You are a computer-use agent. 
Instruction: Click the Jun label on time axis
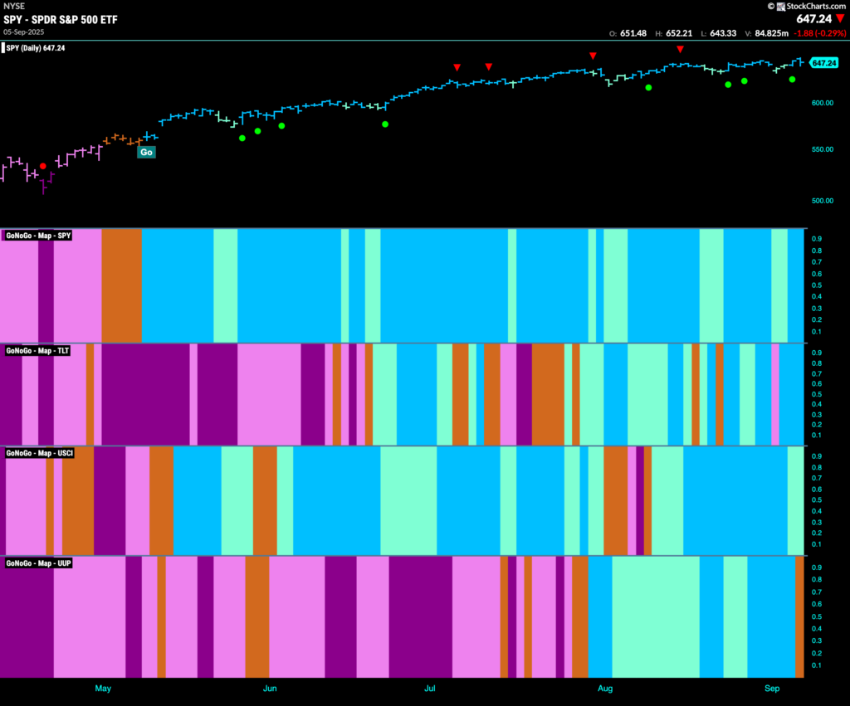pyautogui.click(x=270, y=689)
